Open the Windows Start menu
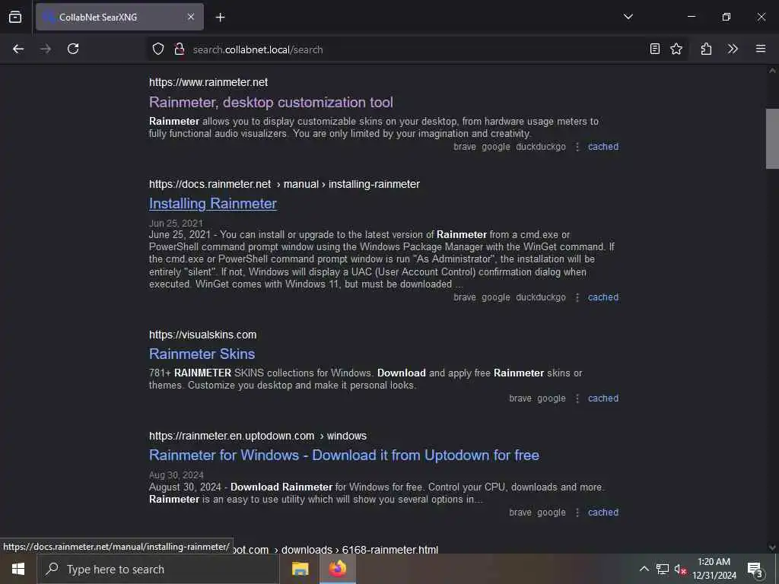Screen dimensions: 779x584 point(18,569)
